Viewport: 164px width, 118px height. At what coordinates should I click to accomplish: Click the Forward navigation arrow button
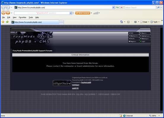point(8,7)
